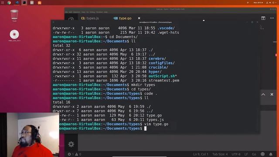The height and width of the screenshot is (157, 279).
Task: Split the VS Code editor
Action: tap(263, 18)
